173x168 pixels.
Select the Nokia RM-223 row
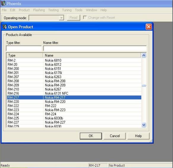pos(74,110)
